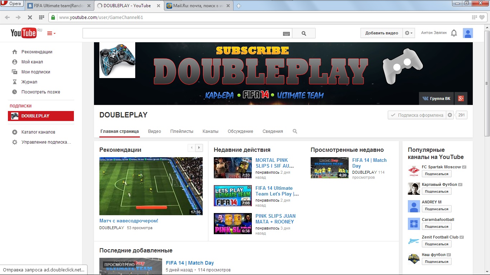Open the Группа ВК link
The image size is (490, 275).
coord(436,98)
